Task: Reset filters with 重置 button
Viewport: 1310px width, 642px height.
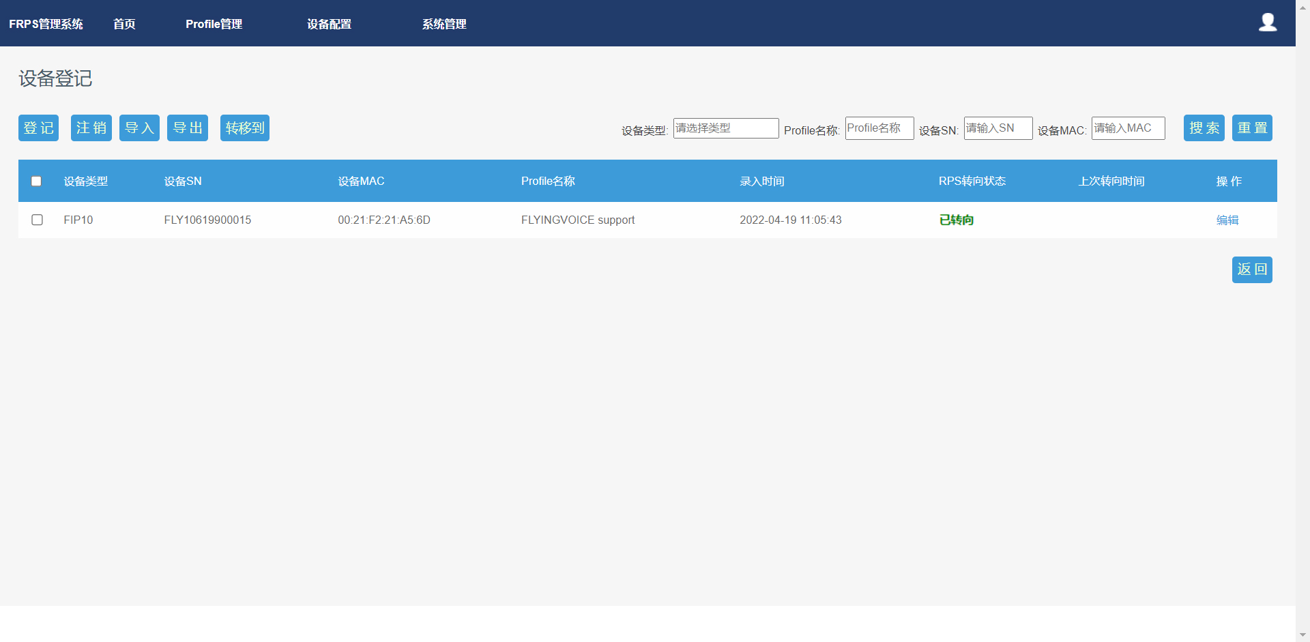Action: [1251, 128]
